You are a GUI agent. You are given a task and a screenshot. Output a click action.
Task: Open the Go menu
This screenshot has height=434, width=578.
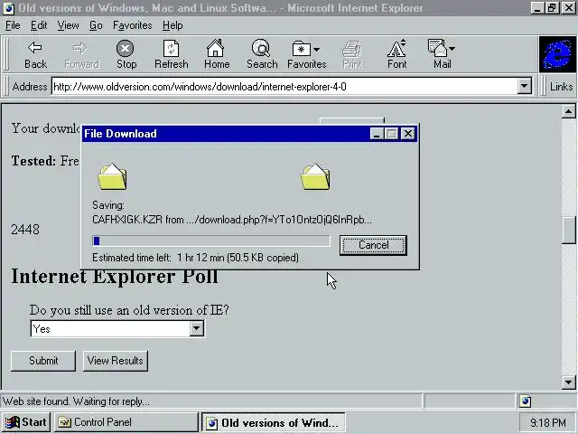click(x=96, y=25)
